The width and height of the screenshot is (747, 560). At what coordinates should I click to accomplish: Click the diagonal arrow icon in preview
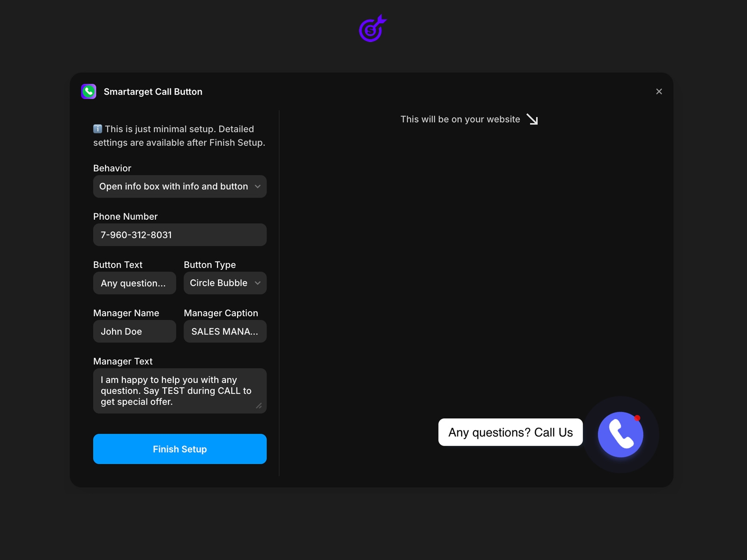[x=532, y=119]
